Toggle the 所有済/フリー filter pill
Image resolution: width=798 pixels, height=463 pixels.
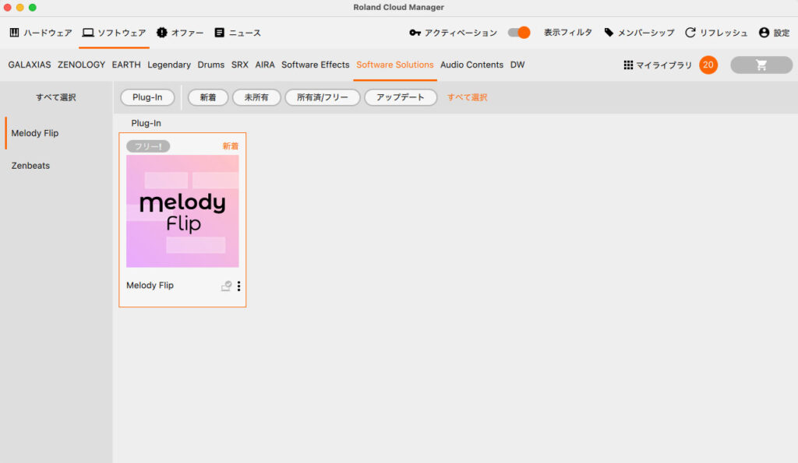tap(323, 97)
